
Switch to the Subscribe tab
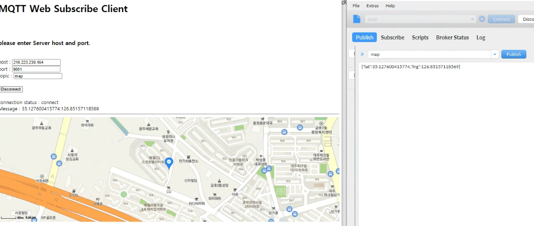click(392, 37)
